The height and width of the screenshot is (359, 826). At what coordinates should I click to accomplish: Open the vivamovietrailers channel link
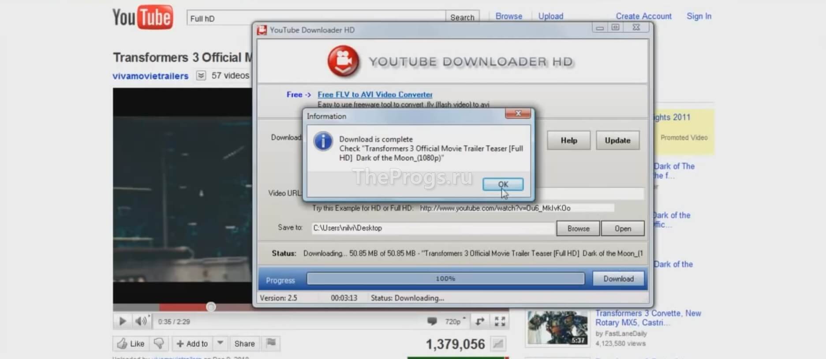(x=150, y=76)
